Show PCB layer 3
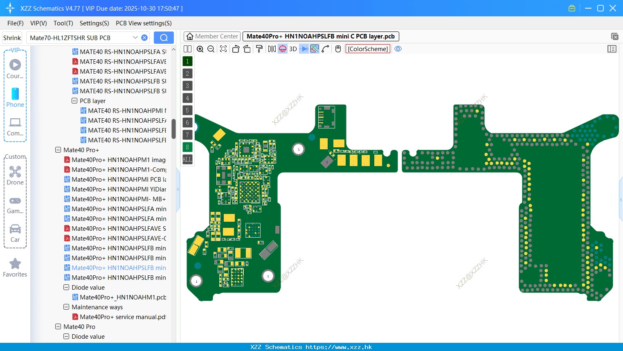623x351 pixels. point(187,85)
